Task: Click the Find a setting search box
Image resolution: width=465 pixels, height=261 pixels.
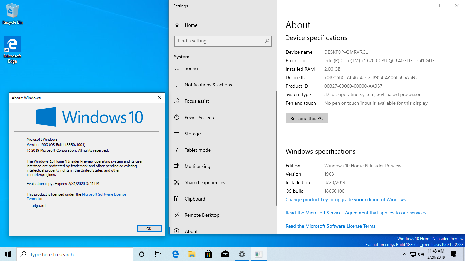Action: pyautogui.click(x=223, y=41)
